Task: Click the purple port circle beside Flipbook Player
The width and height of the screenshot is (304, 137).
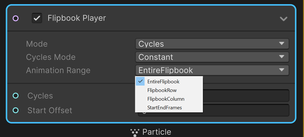Action: 16,18
